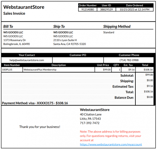Viewport: 157px width, 150px height.
Task: Click the Item Number column header
Action: click(x=12, y=65)
